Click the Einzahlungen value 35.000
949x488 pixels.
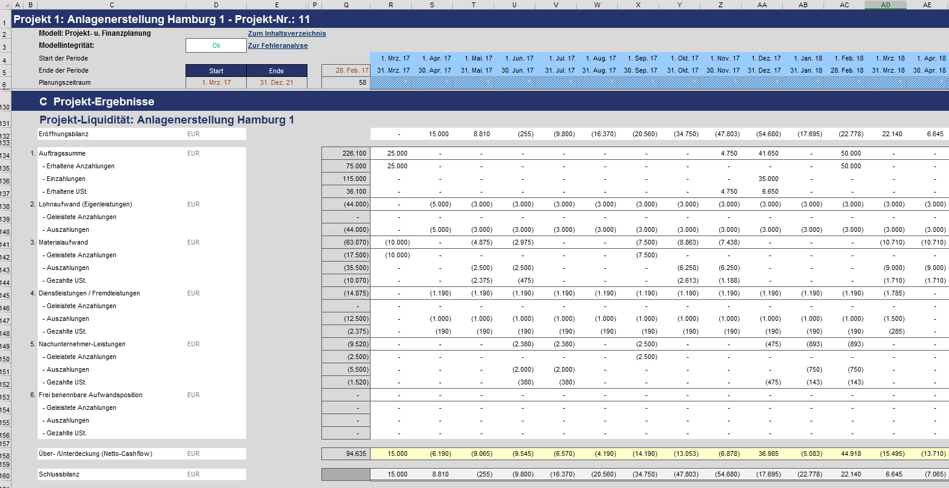(x=762, y=179)
